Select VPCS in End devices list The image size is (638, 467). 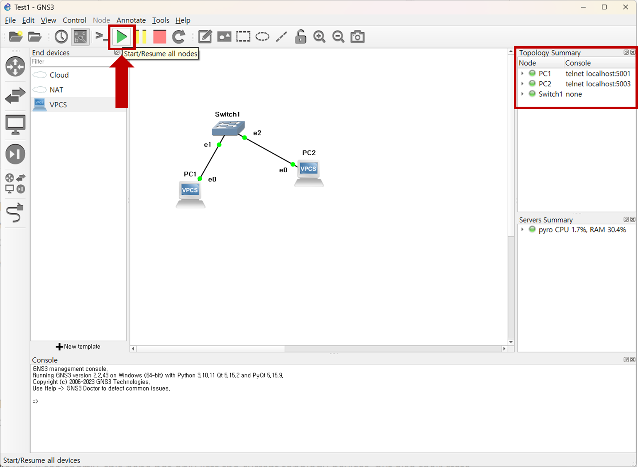(78, 105)
